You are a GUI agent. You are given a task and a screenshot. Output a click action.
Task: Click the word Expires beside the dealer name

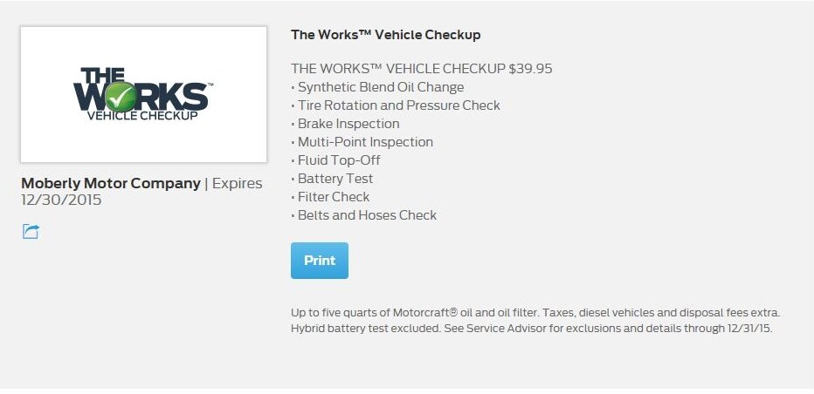pyautogui.click(x=237, y=184)
